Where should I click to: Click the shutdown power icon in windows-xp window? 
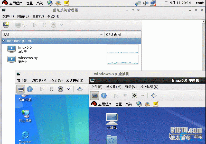click(x=60, y=89)
